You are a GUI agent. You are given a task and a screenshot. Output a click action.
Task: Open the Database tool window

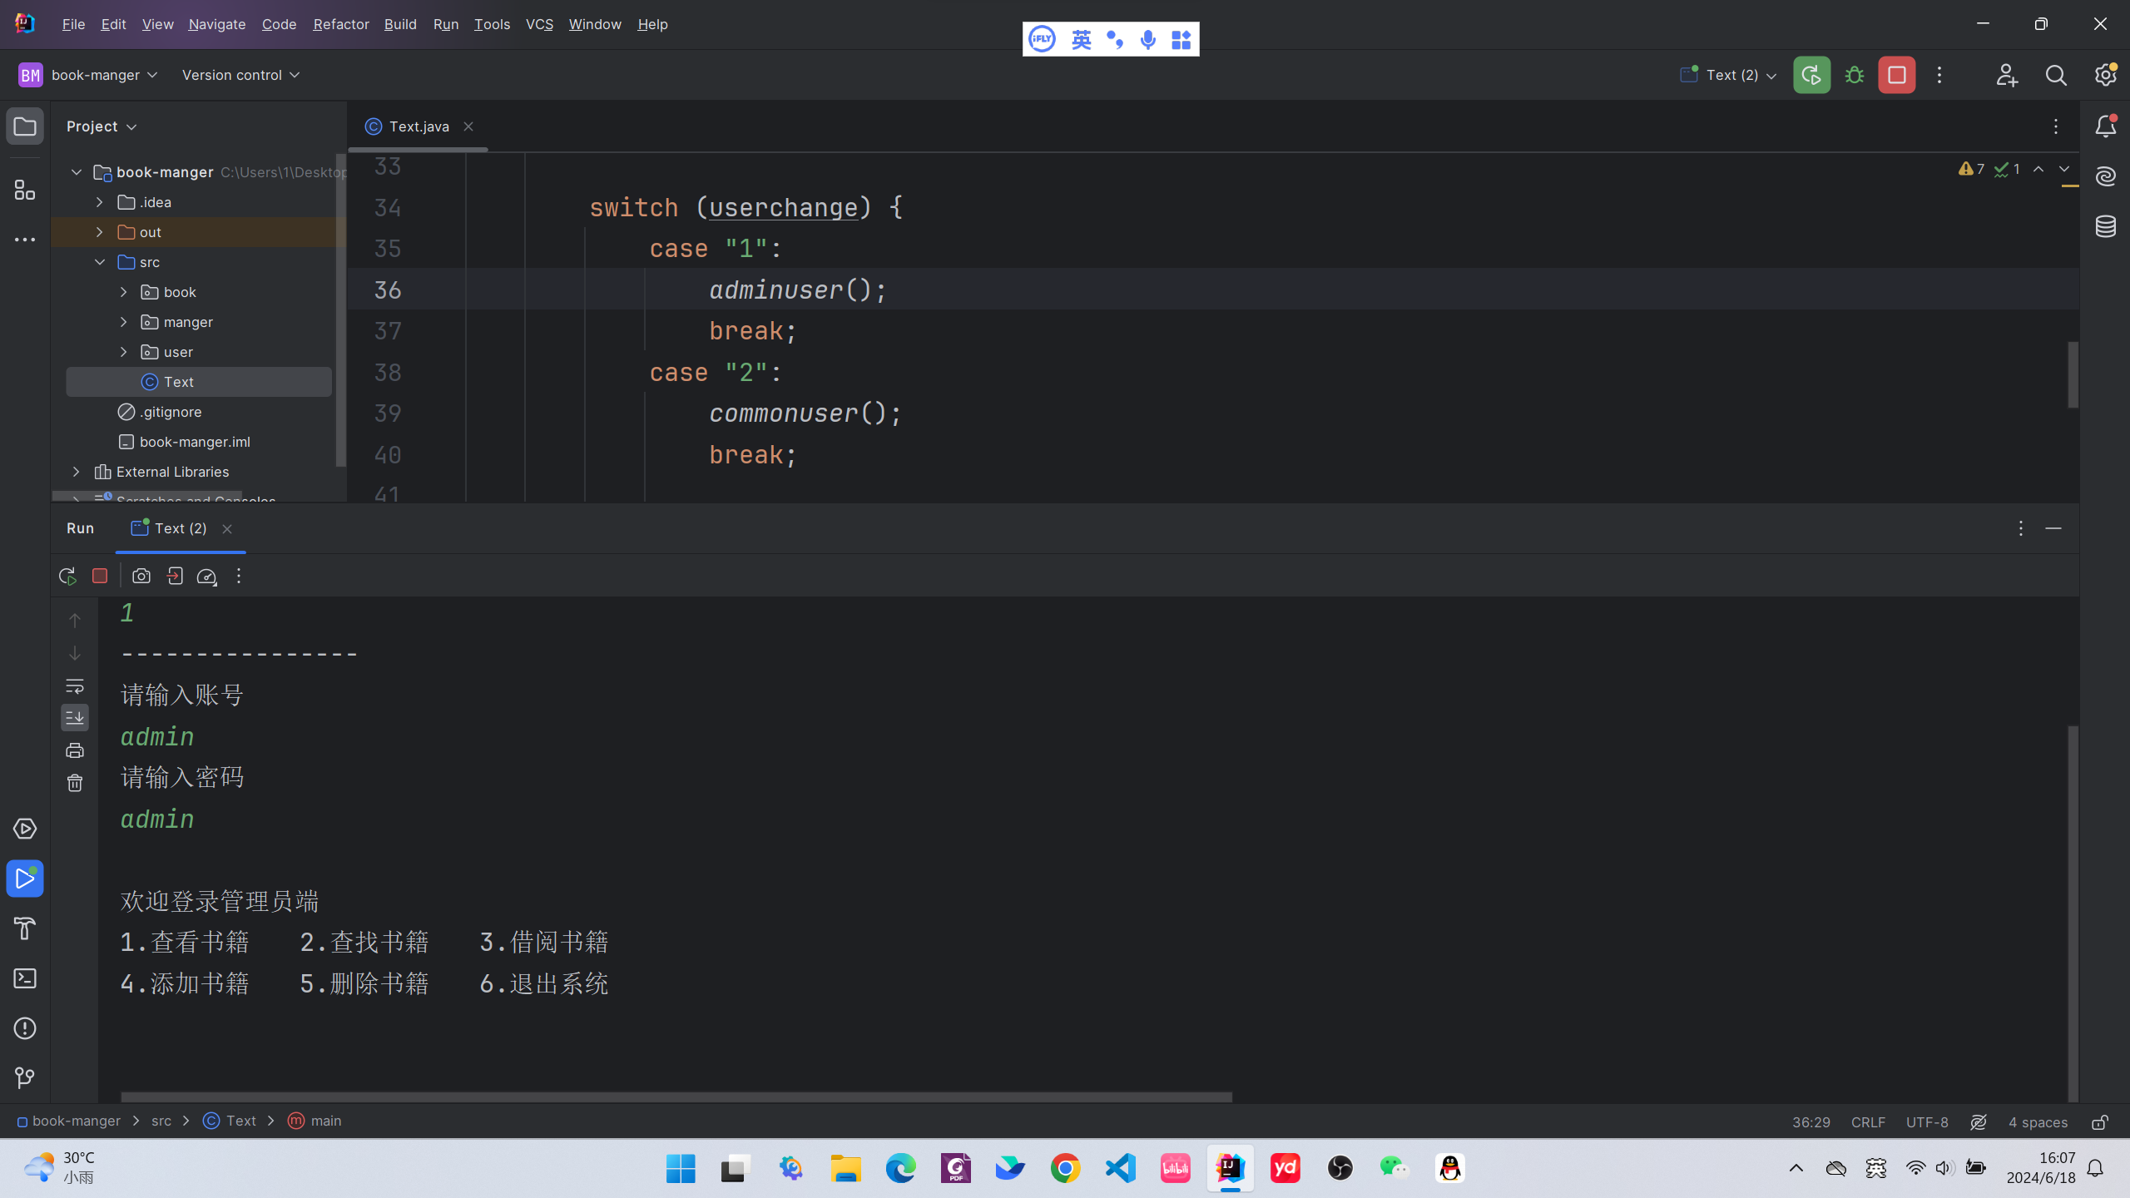pyautogui.click(x=2105, y=226)
